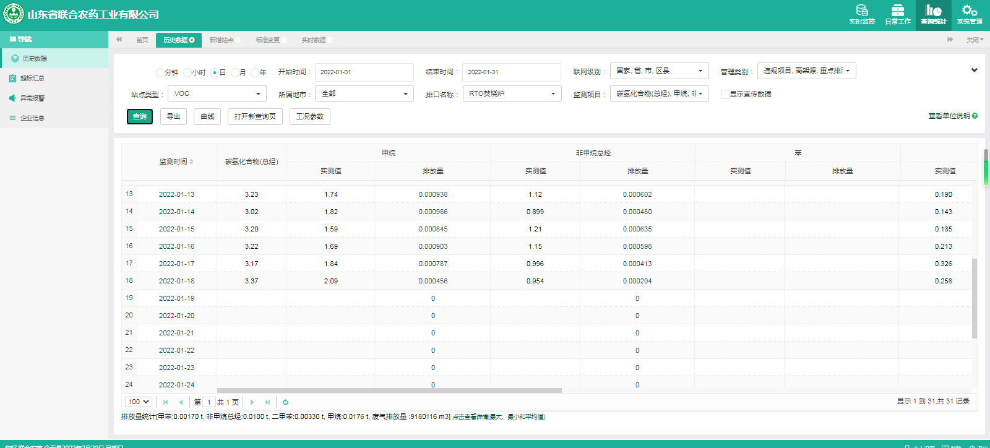
Task: Open 超标汇总 in the sidebar
Action: click(x=32, y=79)
